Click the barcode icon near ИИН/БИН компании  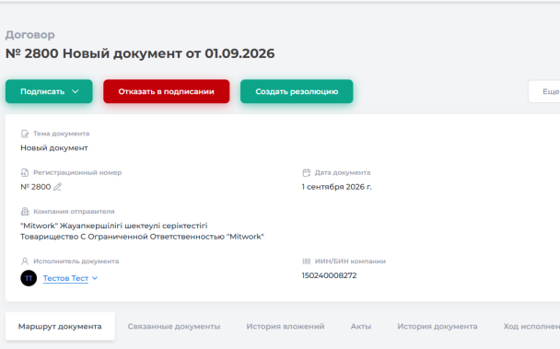click(307, 262)
